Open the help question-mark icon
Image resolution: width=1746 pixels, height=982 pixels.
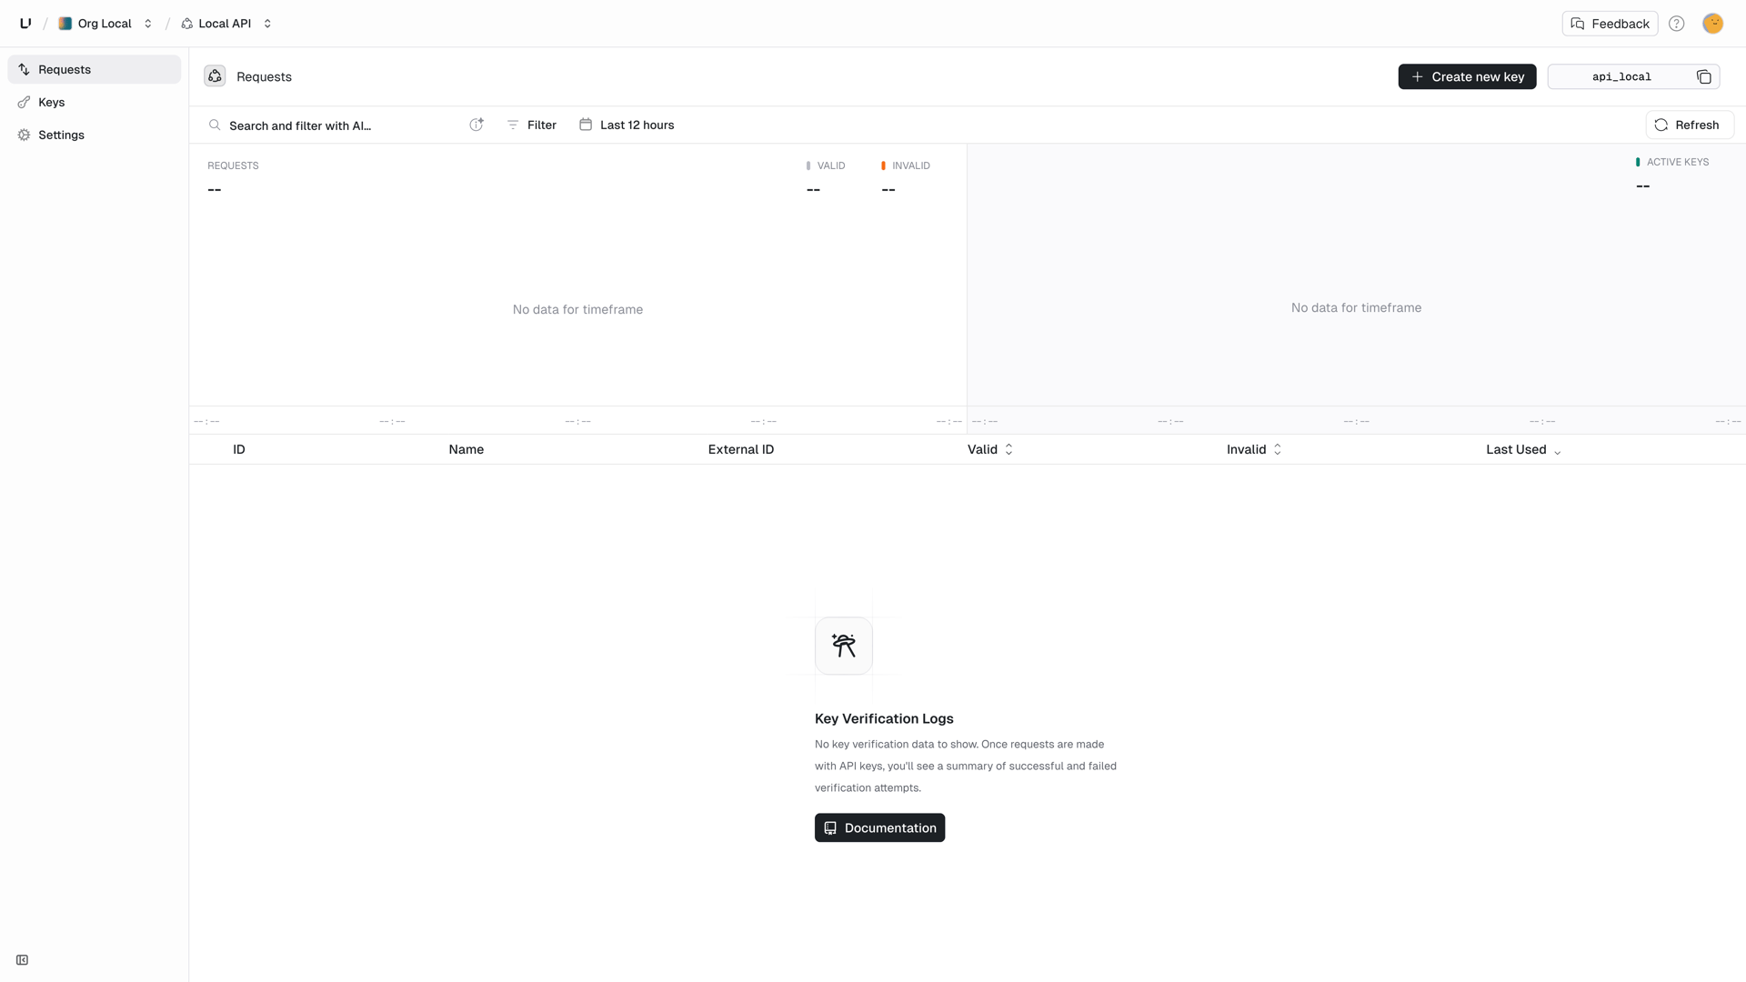tap(1676, 24)
